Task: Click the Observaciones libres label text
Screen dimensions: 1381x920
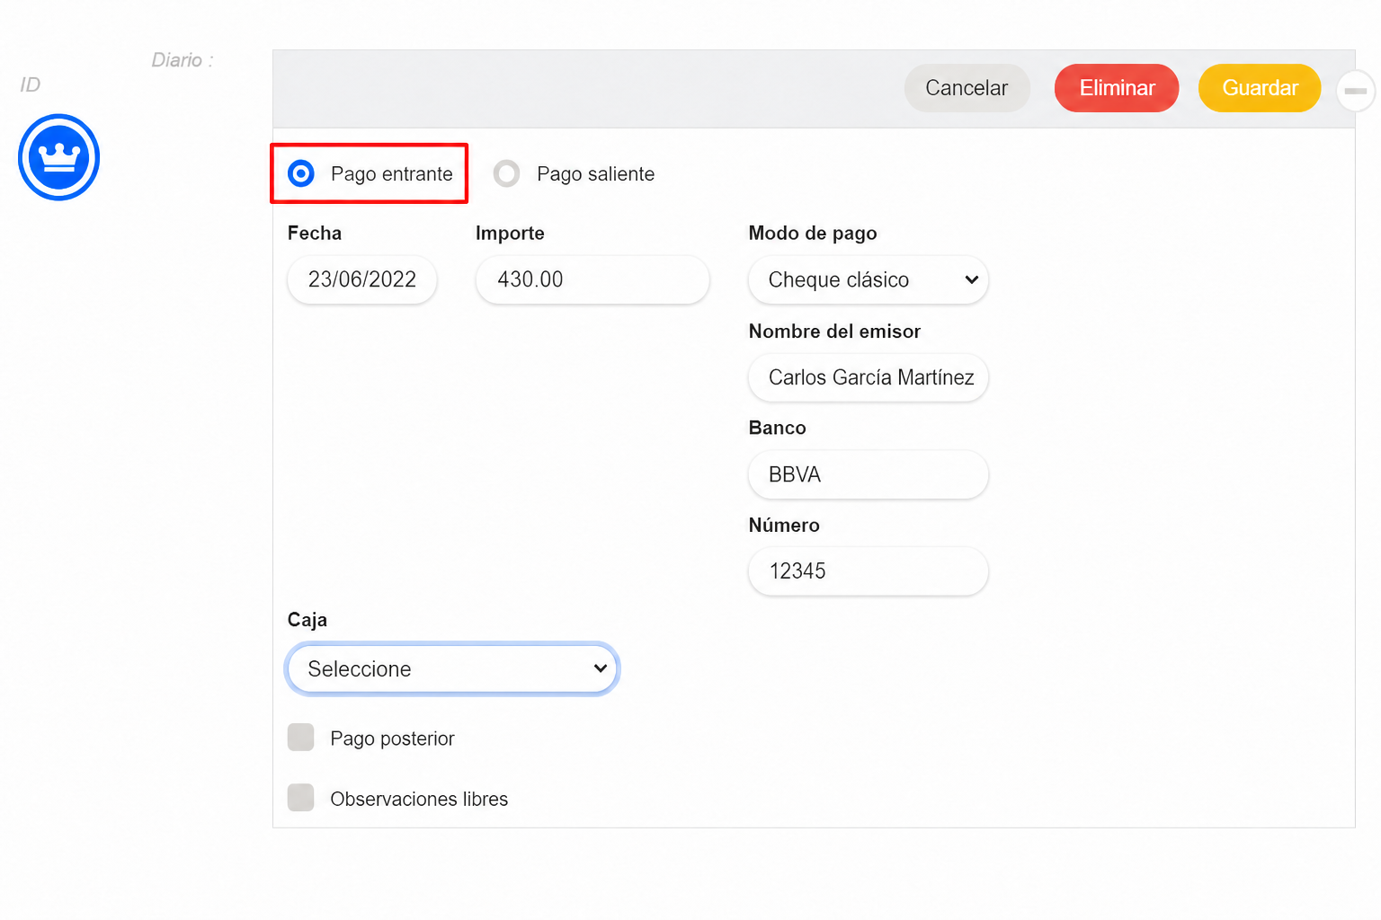Action: [x=419, y=799]
